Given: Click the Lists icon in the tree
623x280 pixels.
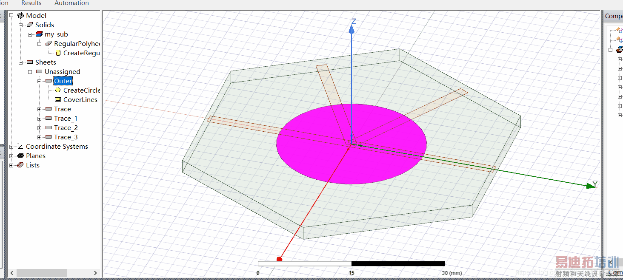Looking at the screenshot, I should 20,165.
